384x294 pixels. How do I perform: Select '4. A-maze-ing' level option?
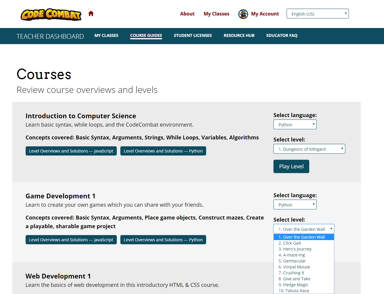pos(304,255)
